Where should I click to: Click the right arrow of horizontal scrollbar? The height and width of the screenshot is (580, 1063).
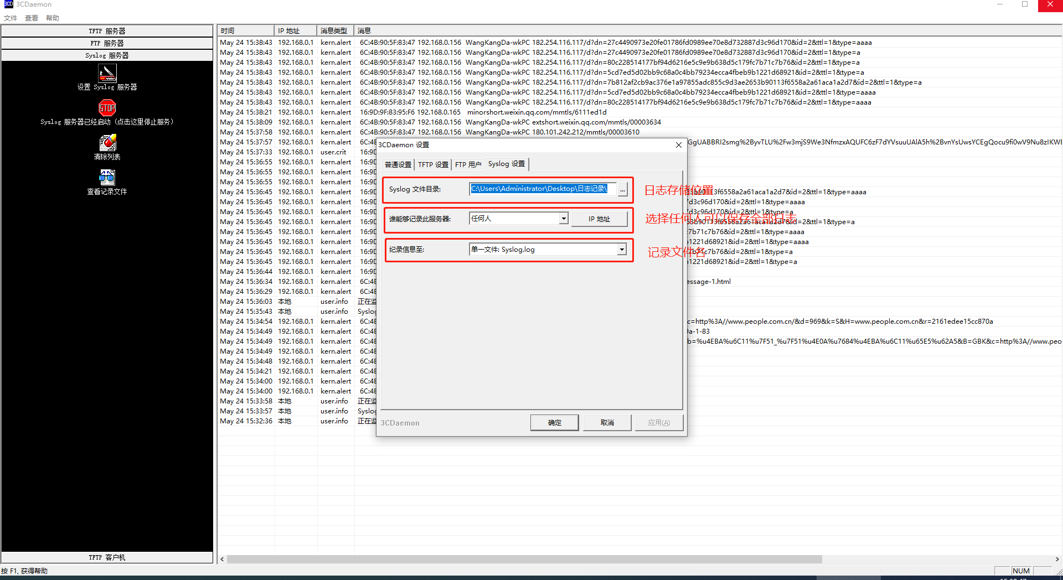[1057, 559]
